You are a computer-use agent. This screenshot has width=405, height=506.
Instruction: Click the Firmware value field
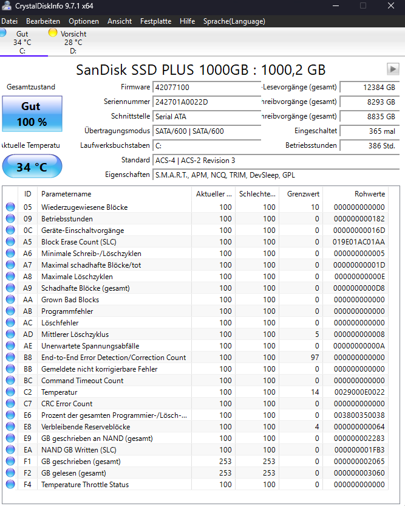point(206,88)
